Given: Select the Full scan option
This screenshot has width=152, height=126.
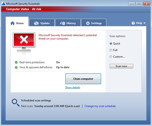Looking at the screenshot, I should pos(111,50).
